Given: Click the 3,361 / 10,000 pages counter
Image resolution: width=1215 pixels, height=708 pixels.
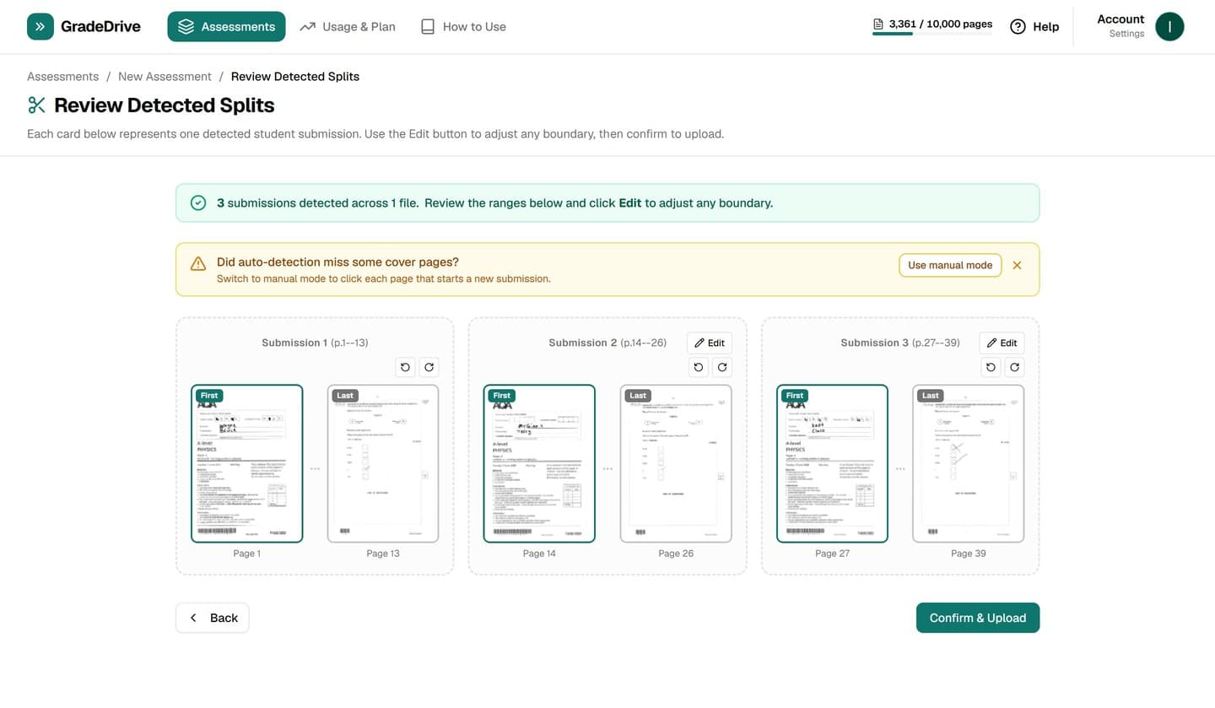Looking at the screenshot, I should (941, 24).
